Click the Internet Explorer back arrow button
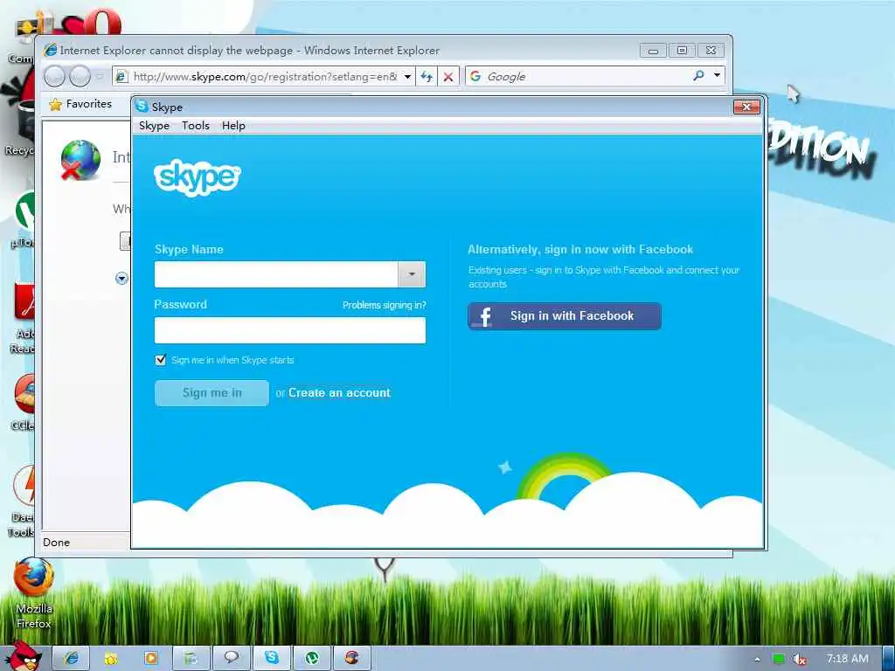The width and height of the screenshot is (895, 671). [x=55, y=76]
